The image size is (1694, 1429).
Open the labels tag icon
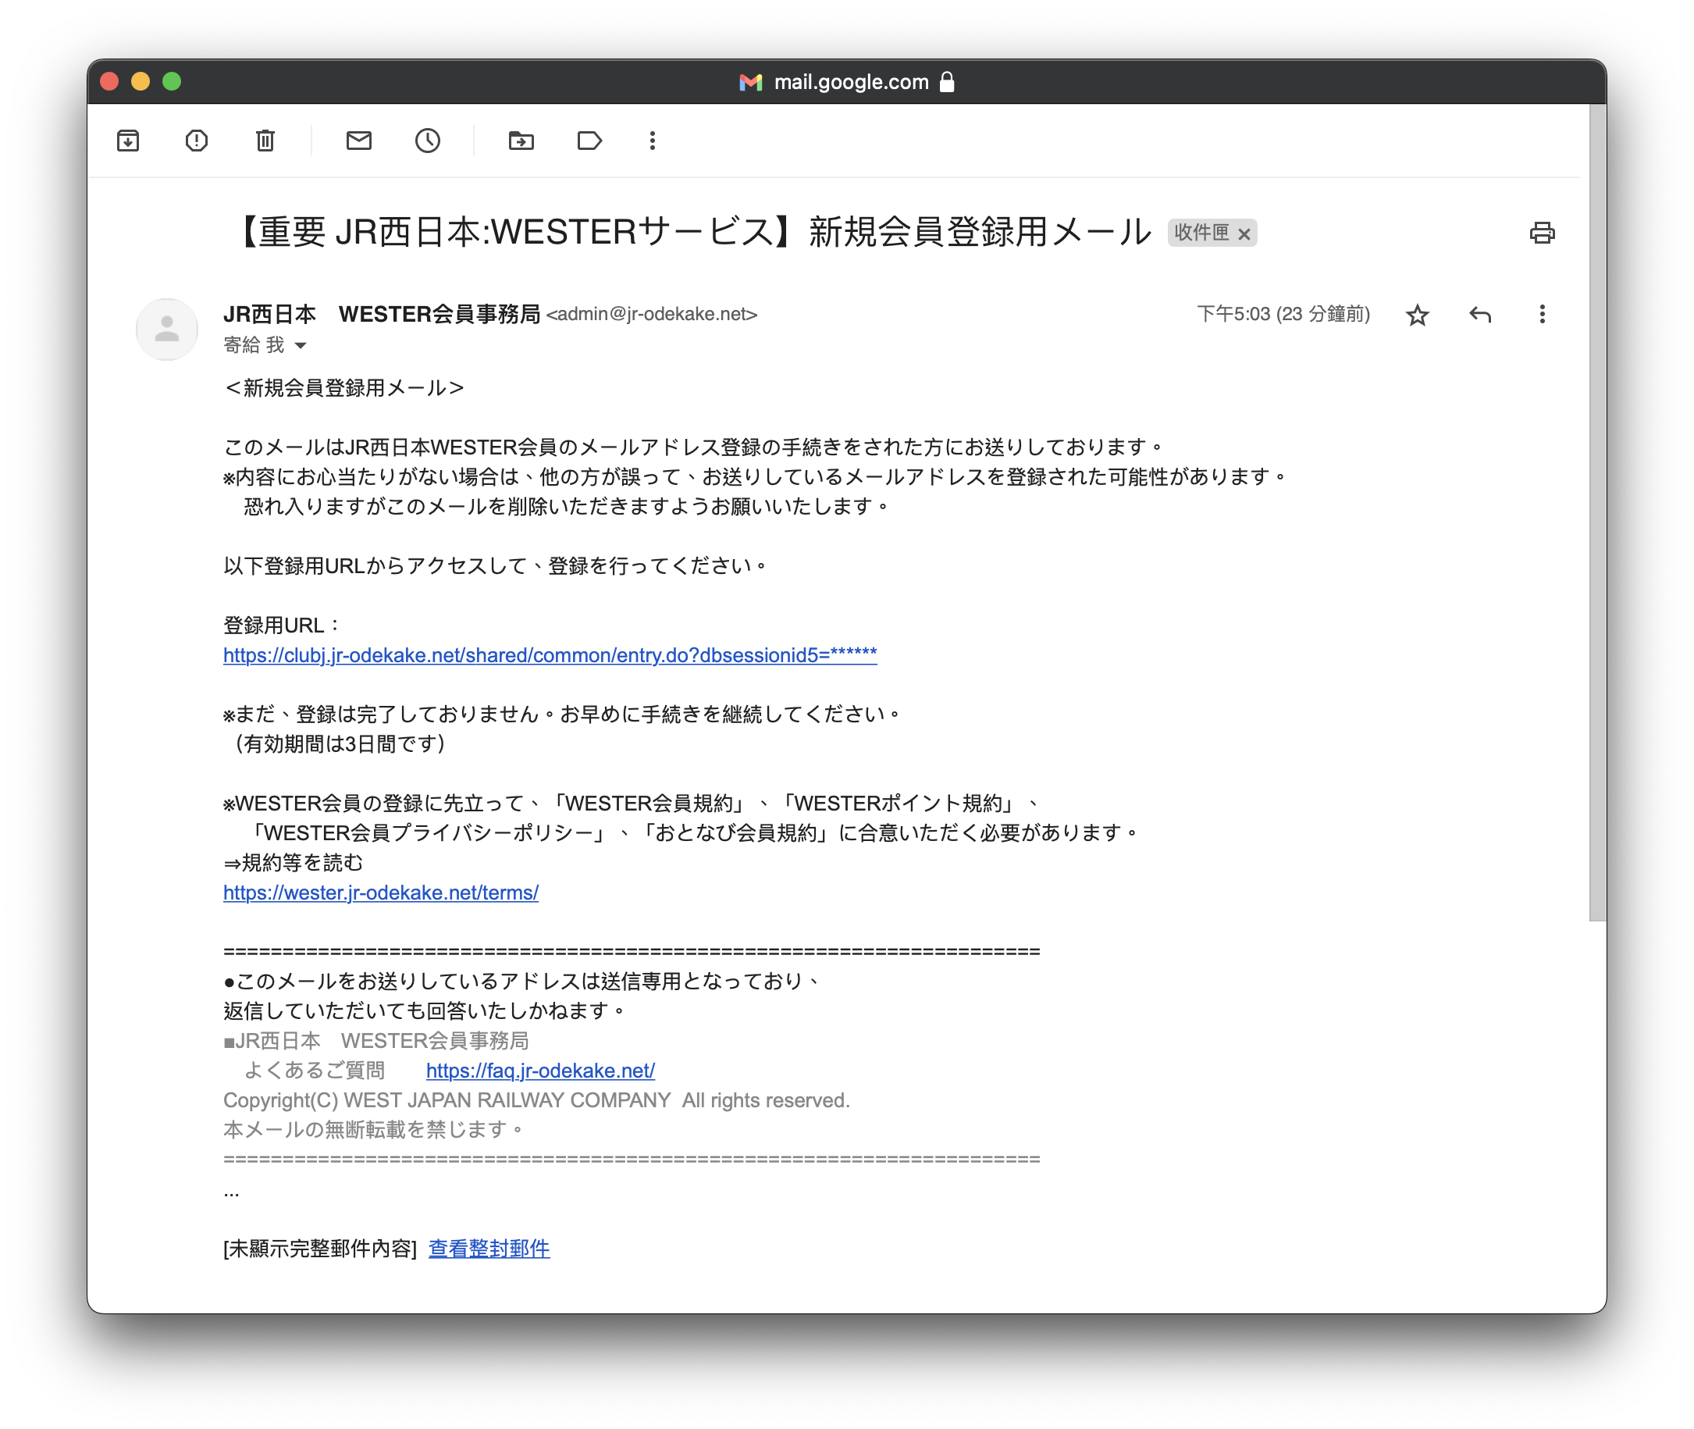[x=589, y=141]
